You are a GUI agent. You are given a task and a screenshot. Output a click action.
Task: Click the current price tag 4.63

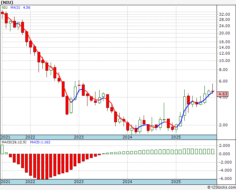223,94
